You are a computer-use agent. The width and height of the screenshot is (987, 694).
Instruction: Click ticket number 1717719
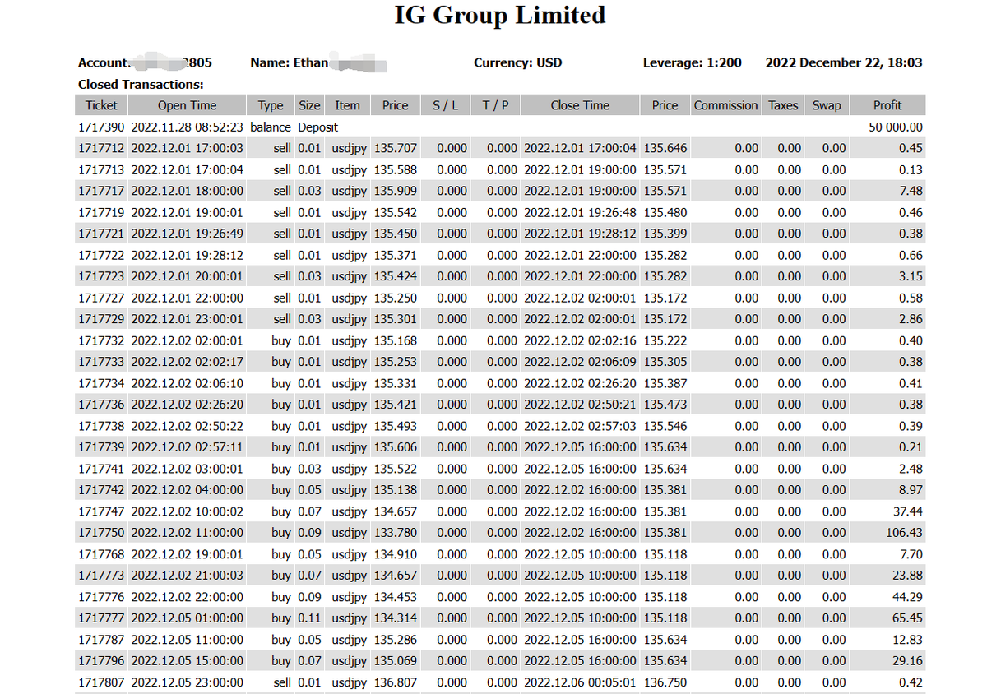(x=101, y=212)
